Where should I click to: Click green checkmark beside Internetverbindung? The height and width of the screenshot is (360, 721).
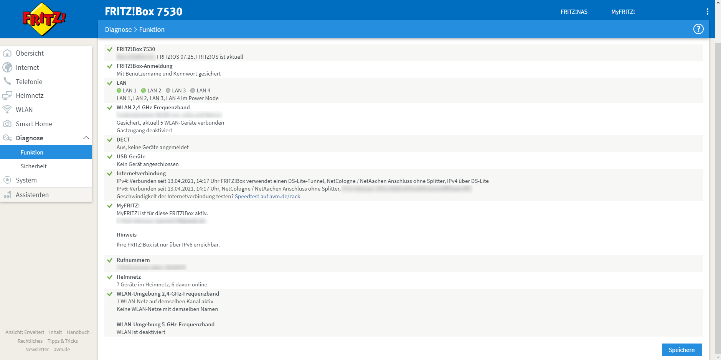[x=110, y=174]
